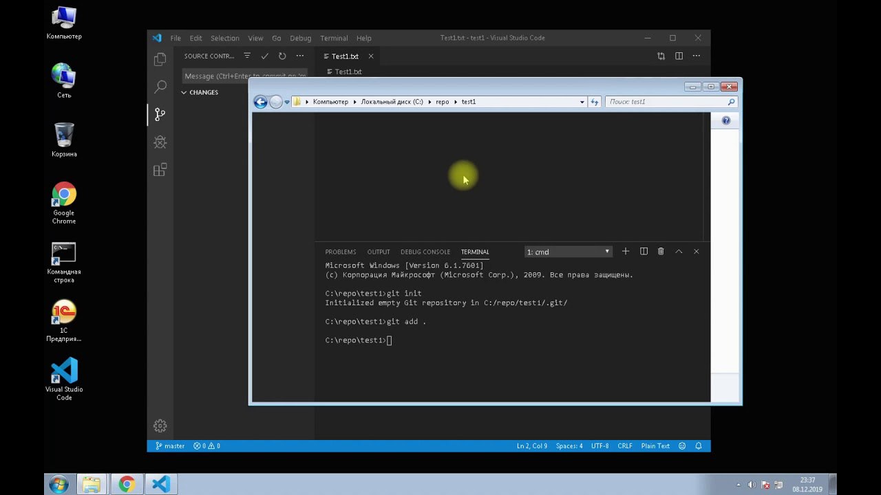Open Explorer recent locations dropdown arrow
881x495 pixels.
287,102
